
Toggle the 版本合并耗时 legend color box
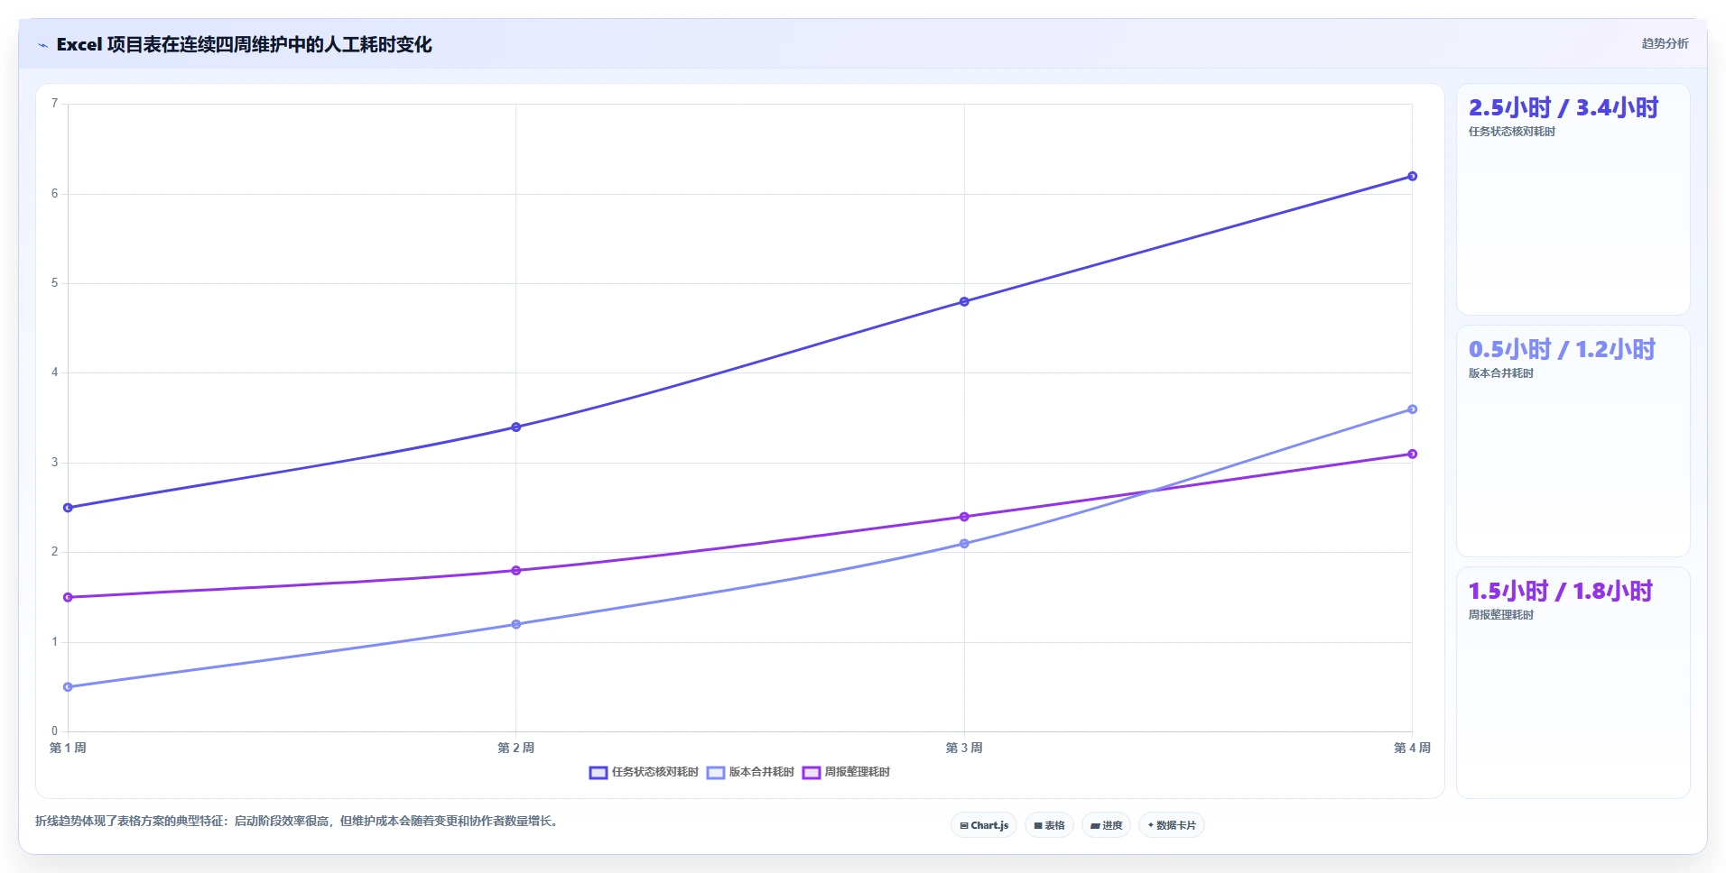pyautogui.click(x=716, y=772)
